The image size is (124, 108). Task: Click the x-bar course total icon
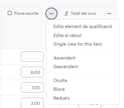(x=66, y=14)
